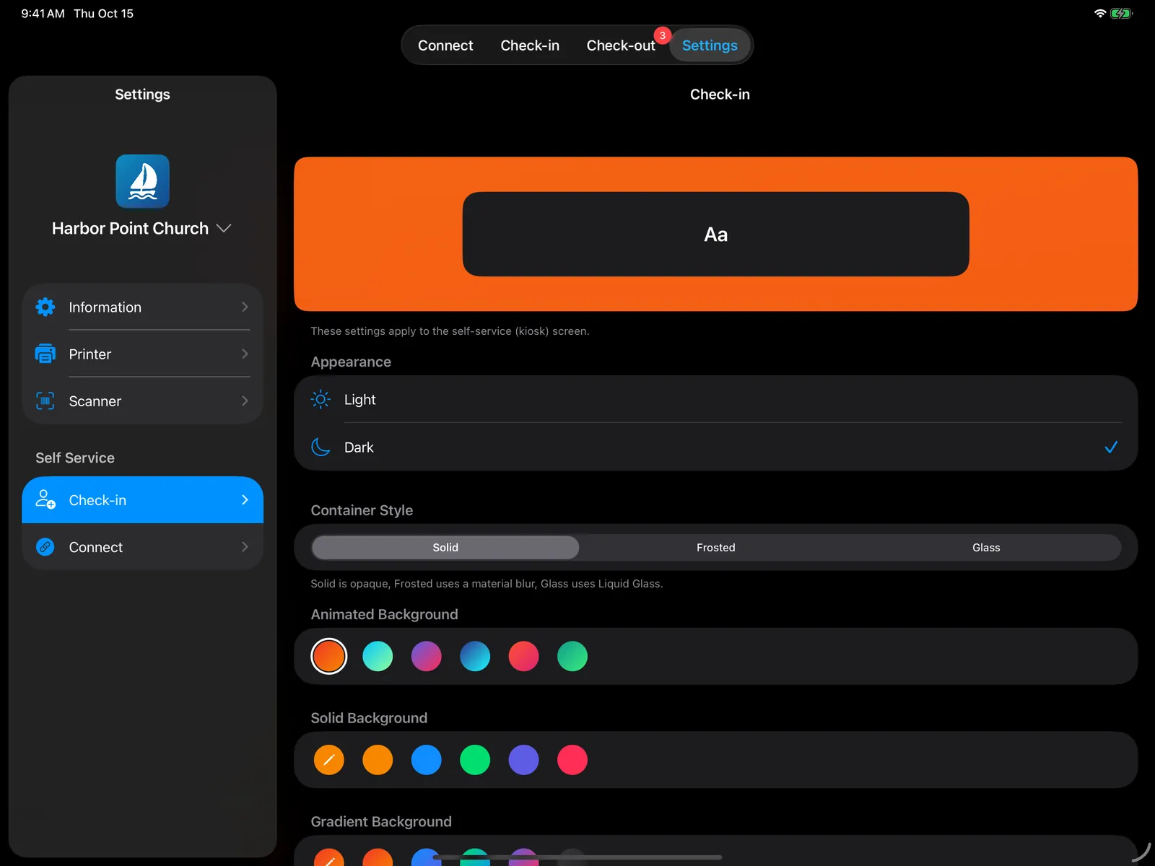1155x866 pixels.
Task: Click the Harbor Point Church sailboat logo
Action: (x=143, y=181)
